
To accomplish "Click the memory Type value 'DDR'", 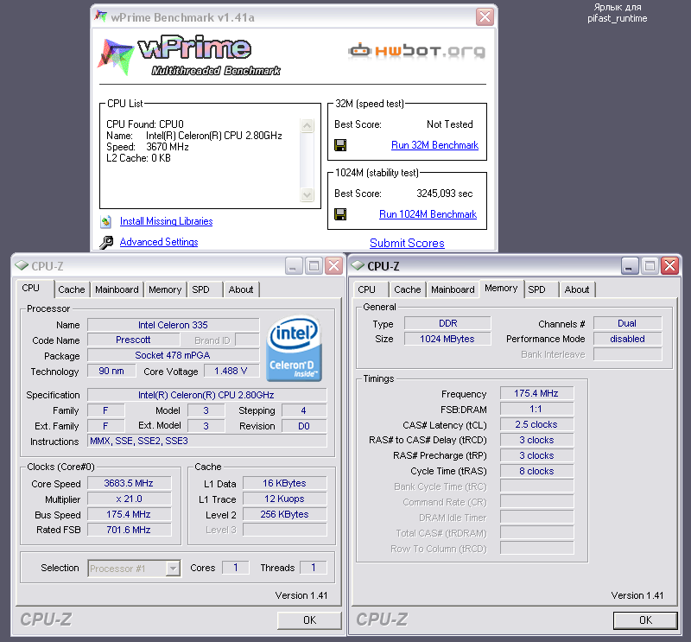I will click(447, 323).
